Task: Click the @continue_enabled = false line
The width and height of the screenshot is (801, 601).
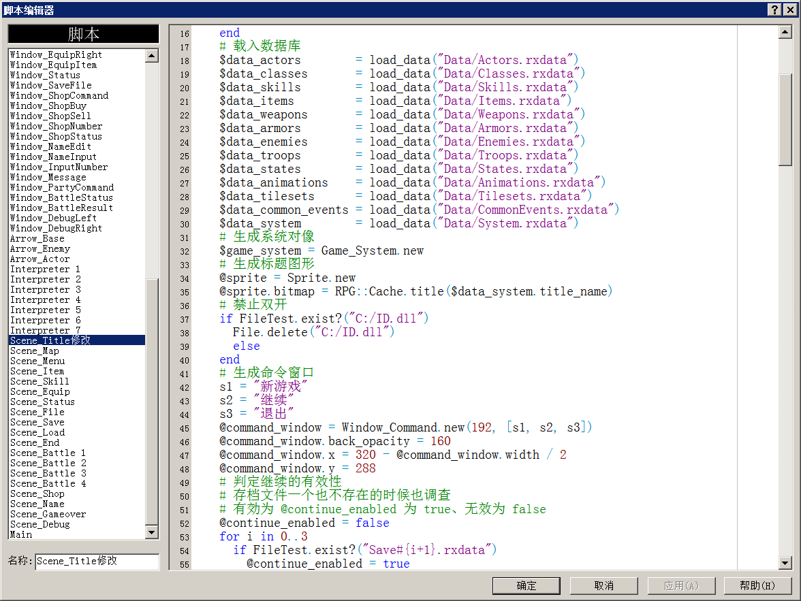Action: 304,523
